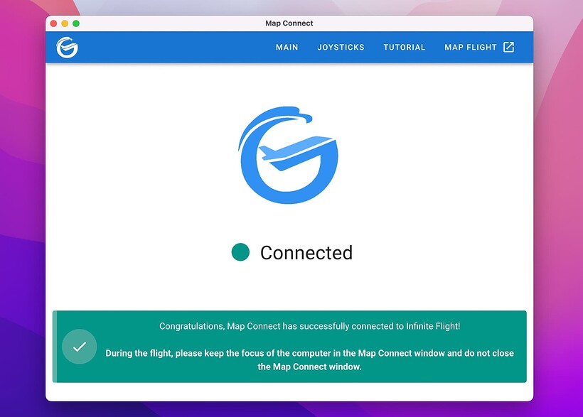Screen dimensions: 583x417
Task: Open the TUTORIAL tab
Action: (404, 47)
